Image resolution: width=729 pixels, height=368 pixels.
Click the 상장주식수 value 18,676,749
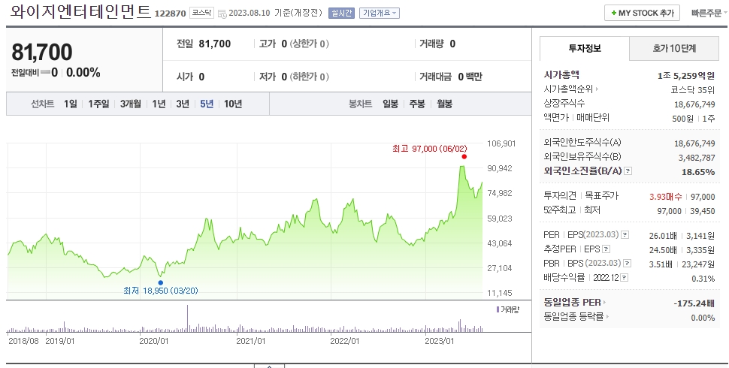click(694, 104)
